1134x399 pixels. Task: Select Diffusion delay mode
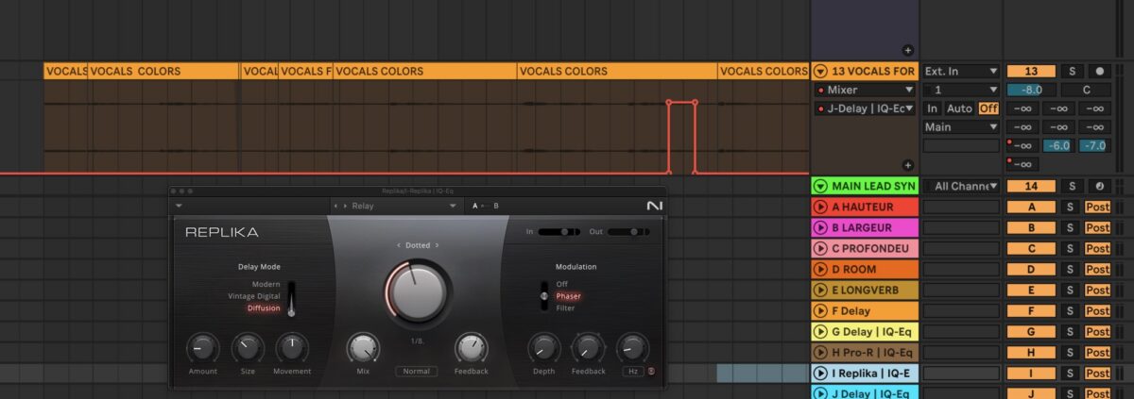pyautogui.click(x=264, y=308)
